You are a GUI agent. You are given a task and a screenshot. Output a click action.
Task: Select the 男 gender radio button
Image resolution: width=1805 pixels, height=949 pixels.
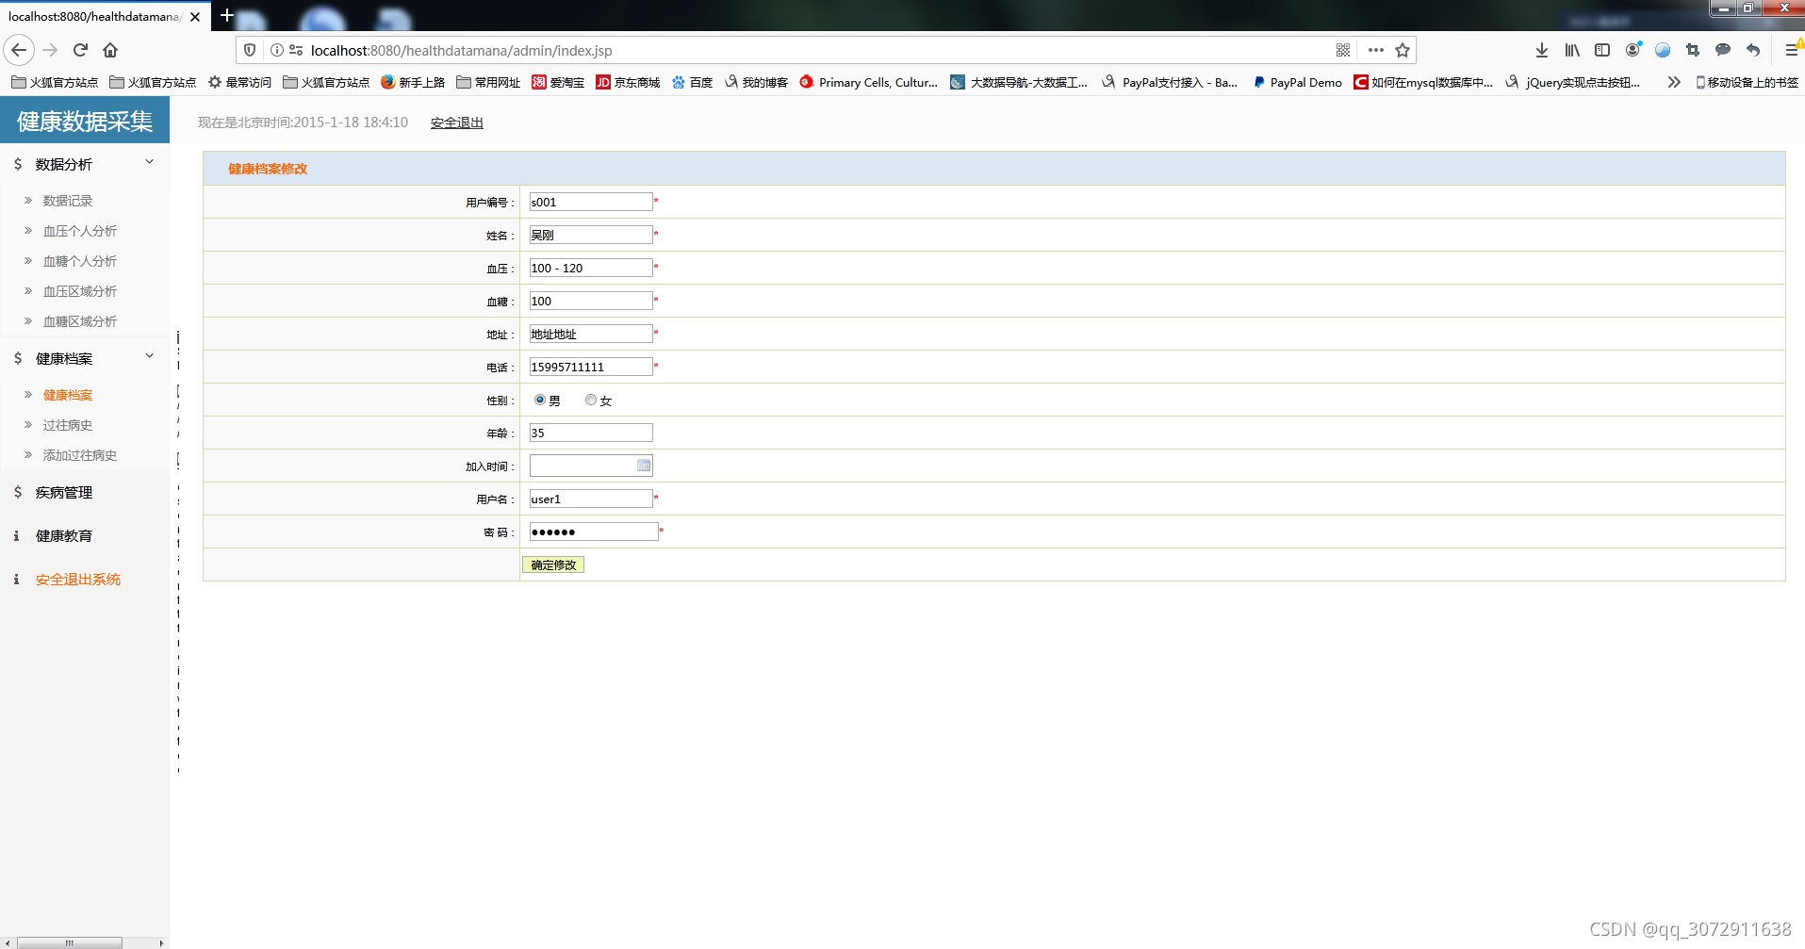pos(540,400)
